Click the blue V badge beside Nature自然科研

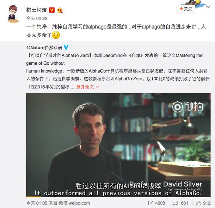[66, 47]
